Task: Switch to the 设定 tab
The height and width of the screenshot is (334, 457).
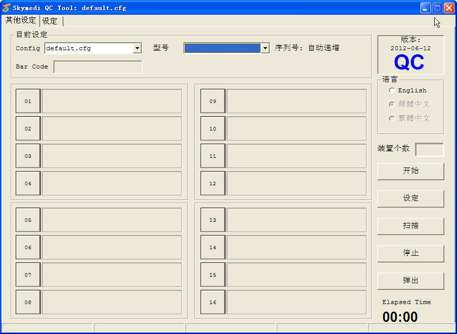Action: [x=50, y=21]
